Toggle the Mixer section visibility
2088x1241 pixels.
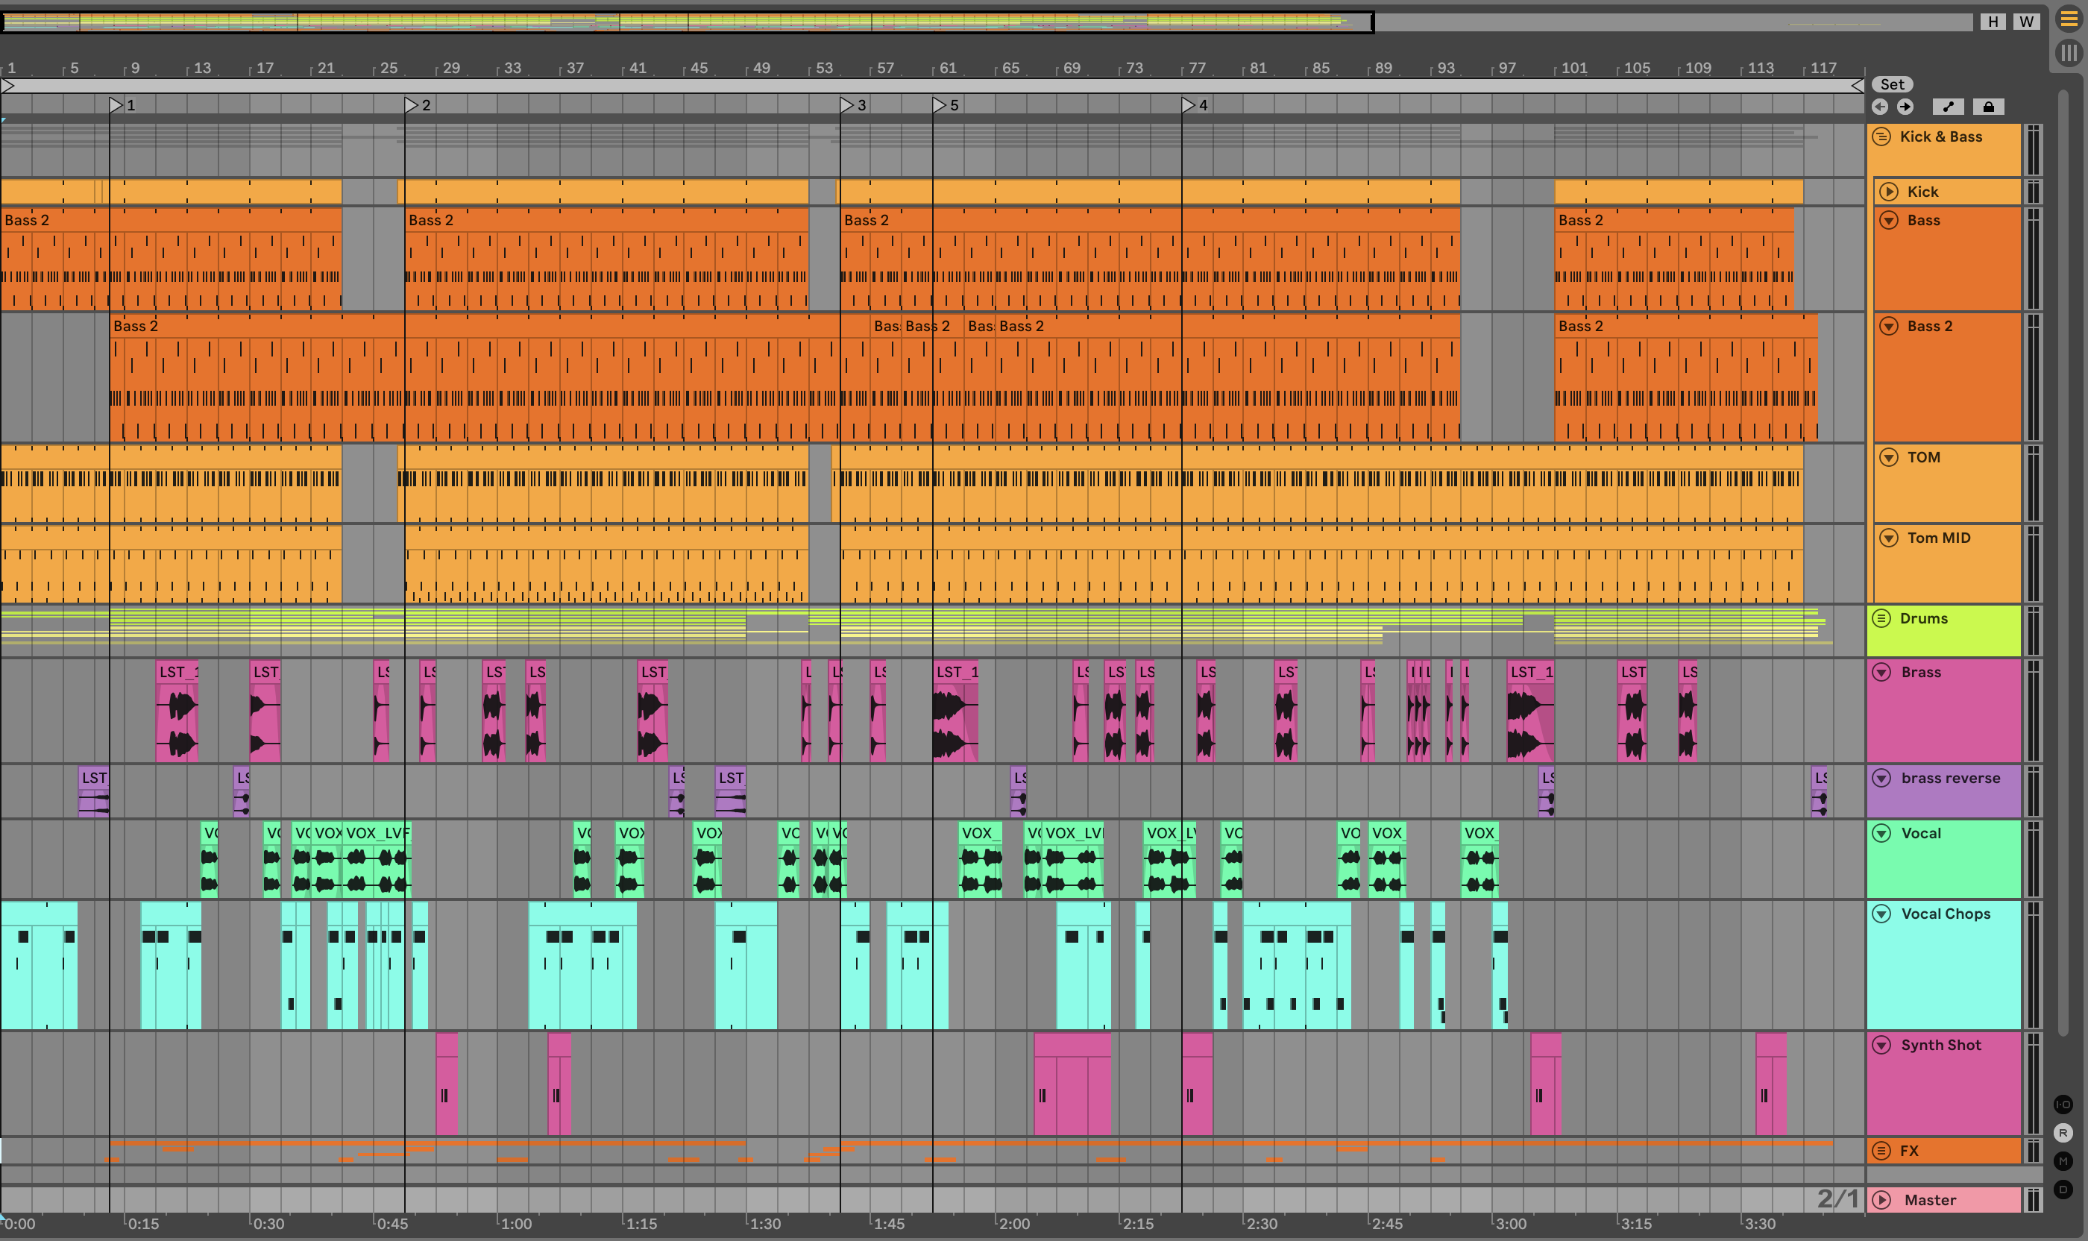point(2063,1160)
